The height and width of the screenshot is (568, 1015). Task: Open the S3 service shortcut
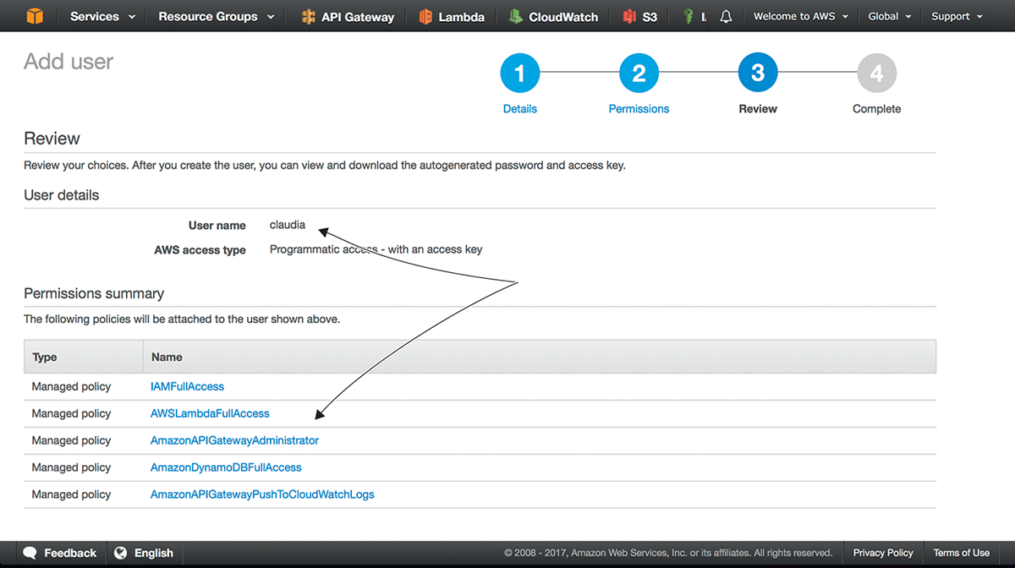pyautogui.click(x=639, y=17)
